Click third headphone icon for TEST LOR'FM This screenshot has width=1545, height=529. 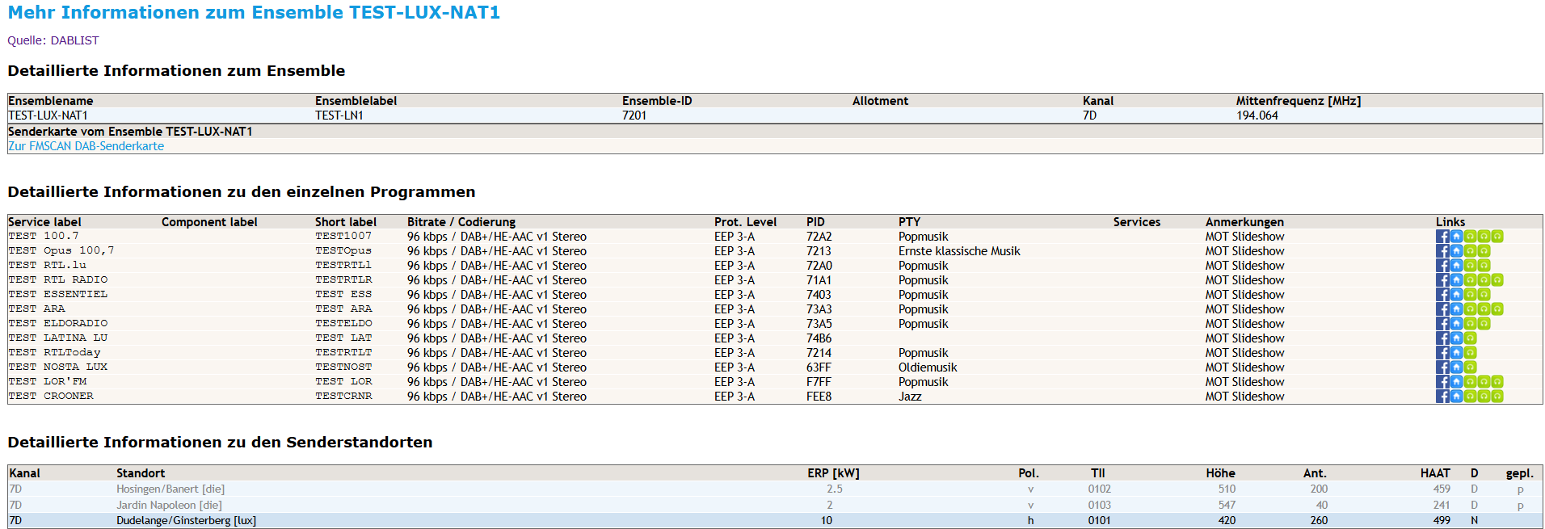pyautogui.click(x=1497, y=382)
